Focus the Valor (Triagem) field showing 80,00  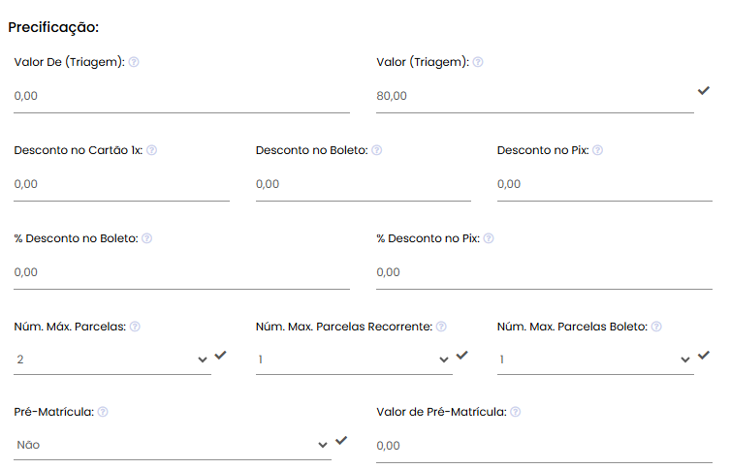(x=535, y=96)
